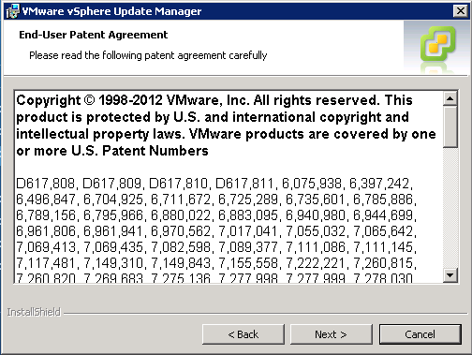Image resolution: width=472 pixels, height=355 pixels.
Task: Click patent number 7,260,815 in the agreement
Action: (x=383, y=263)
